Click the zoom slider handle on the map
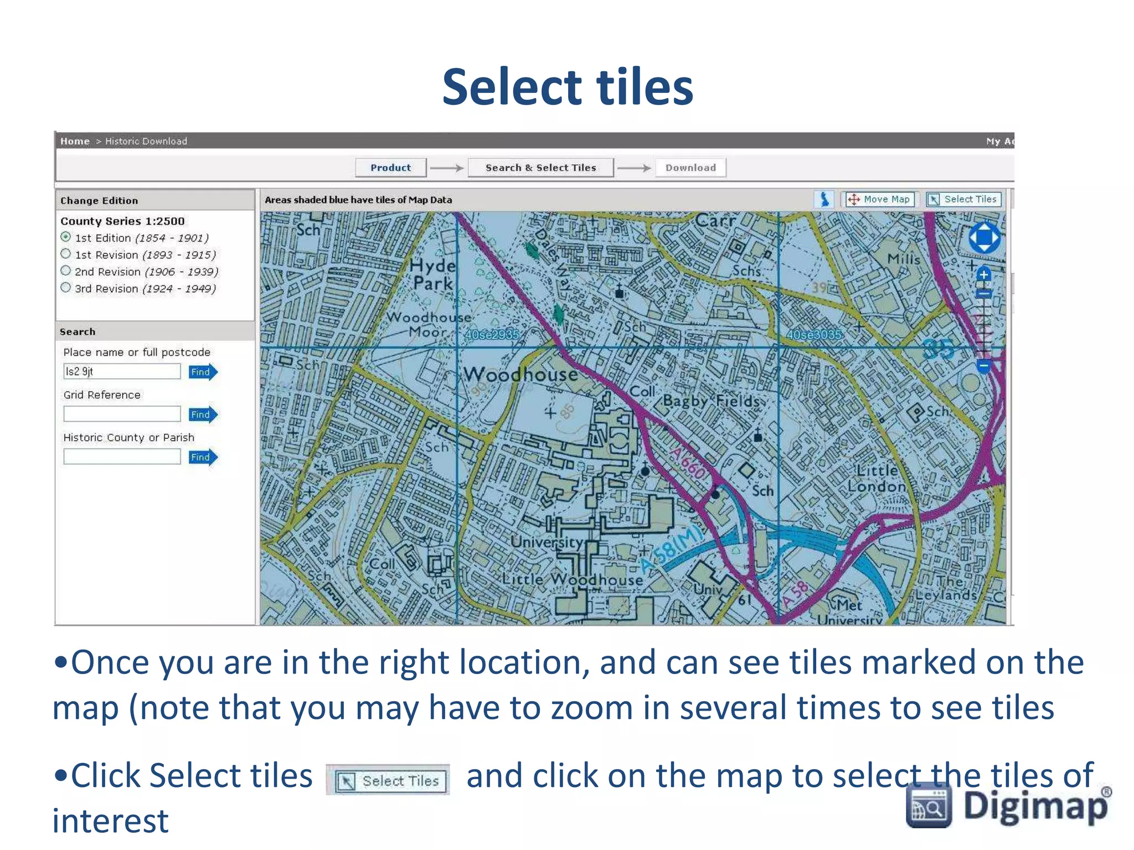The image size is (1134, 850). (x=983, y=294)
